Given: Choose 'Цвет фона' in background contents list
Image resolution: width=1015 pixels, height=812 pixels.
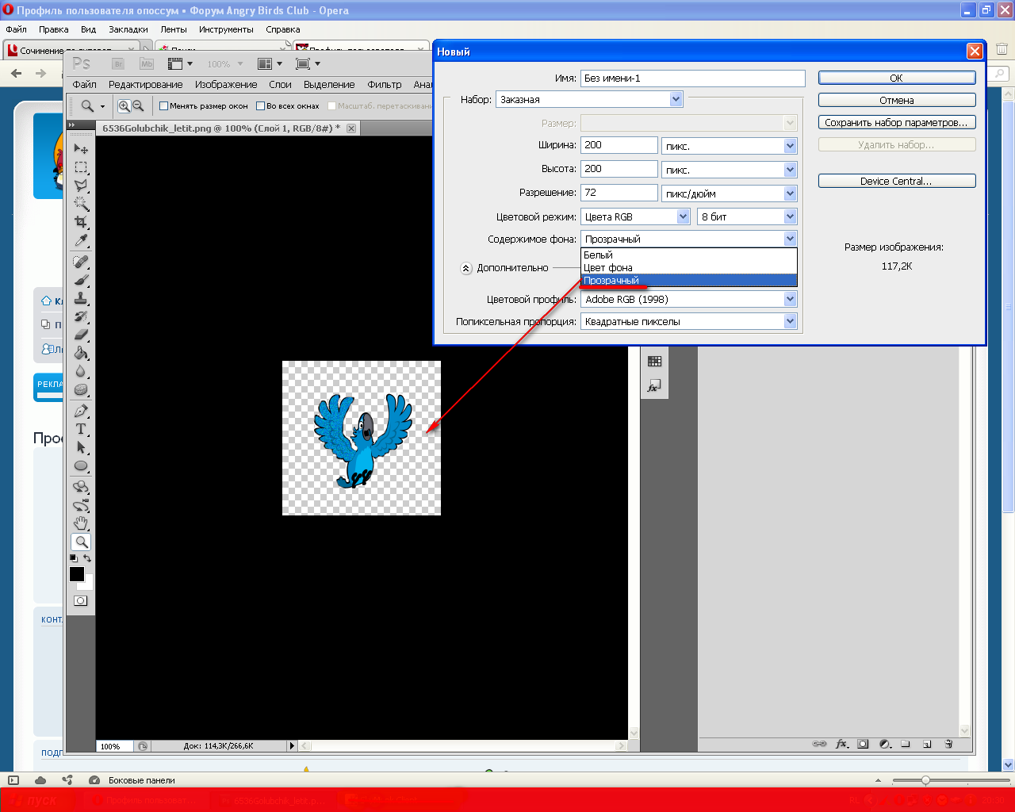Looking at the screenshot, I should (689, 268).
